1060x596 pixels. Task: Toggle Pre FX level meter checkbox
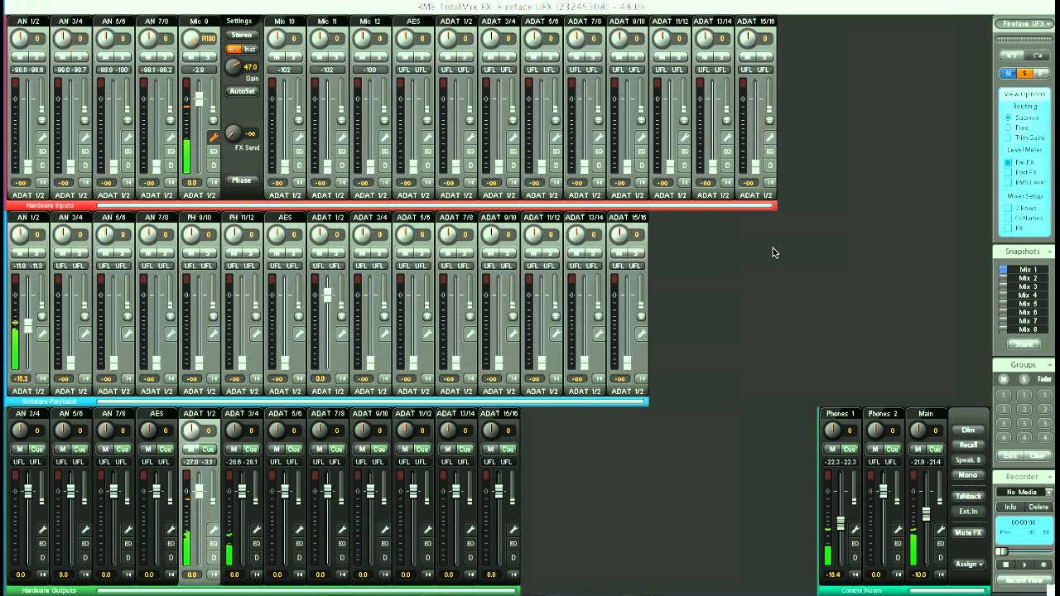[x=1007, y=162]
